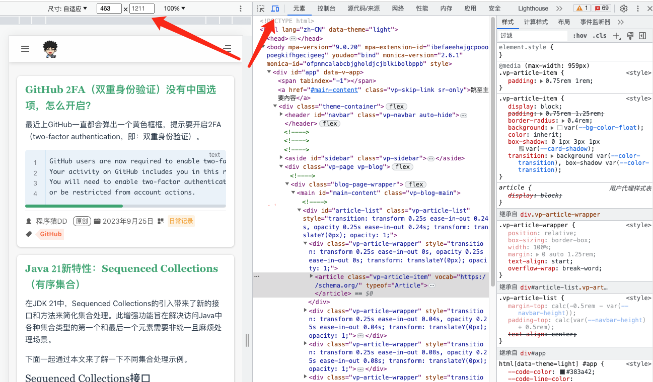Switch to the 源代码/来源 panel
The image size is (653, 382).
pyautogui.click(x=364, y=9)
